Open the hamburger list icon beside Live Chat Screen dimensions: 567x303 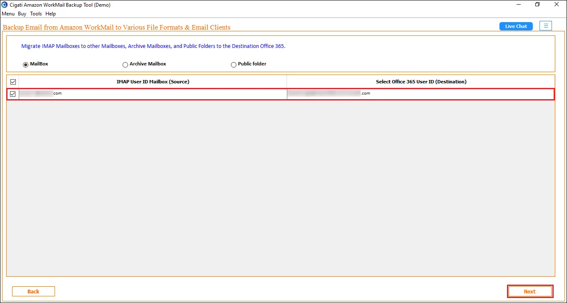pos(546,26)
